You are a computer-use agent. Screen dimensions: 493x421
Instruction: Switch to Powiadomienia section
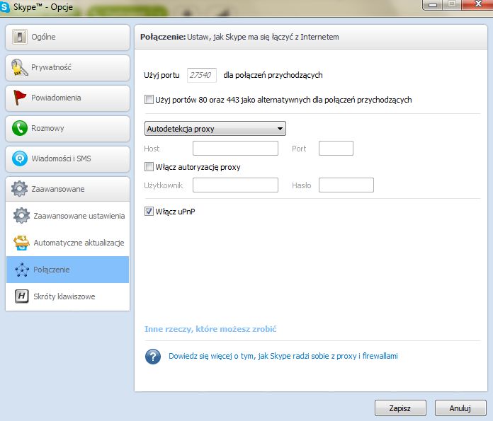click(x=67, y=98)
